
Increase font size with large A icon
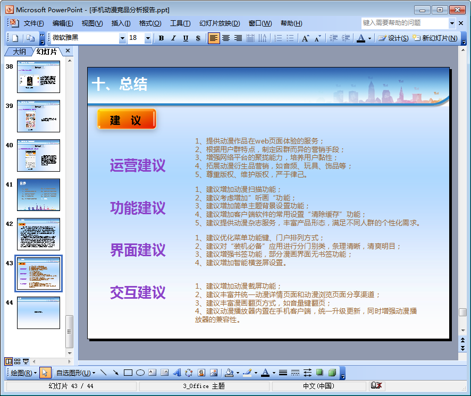click(x=306, y=38)
